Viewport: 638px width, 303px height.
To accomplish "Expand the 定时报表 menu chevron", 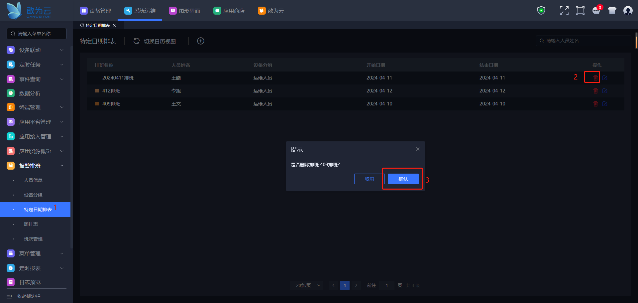I will point(62,268).
